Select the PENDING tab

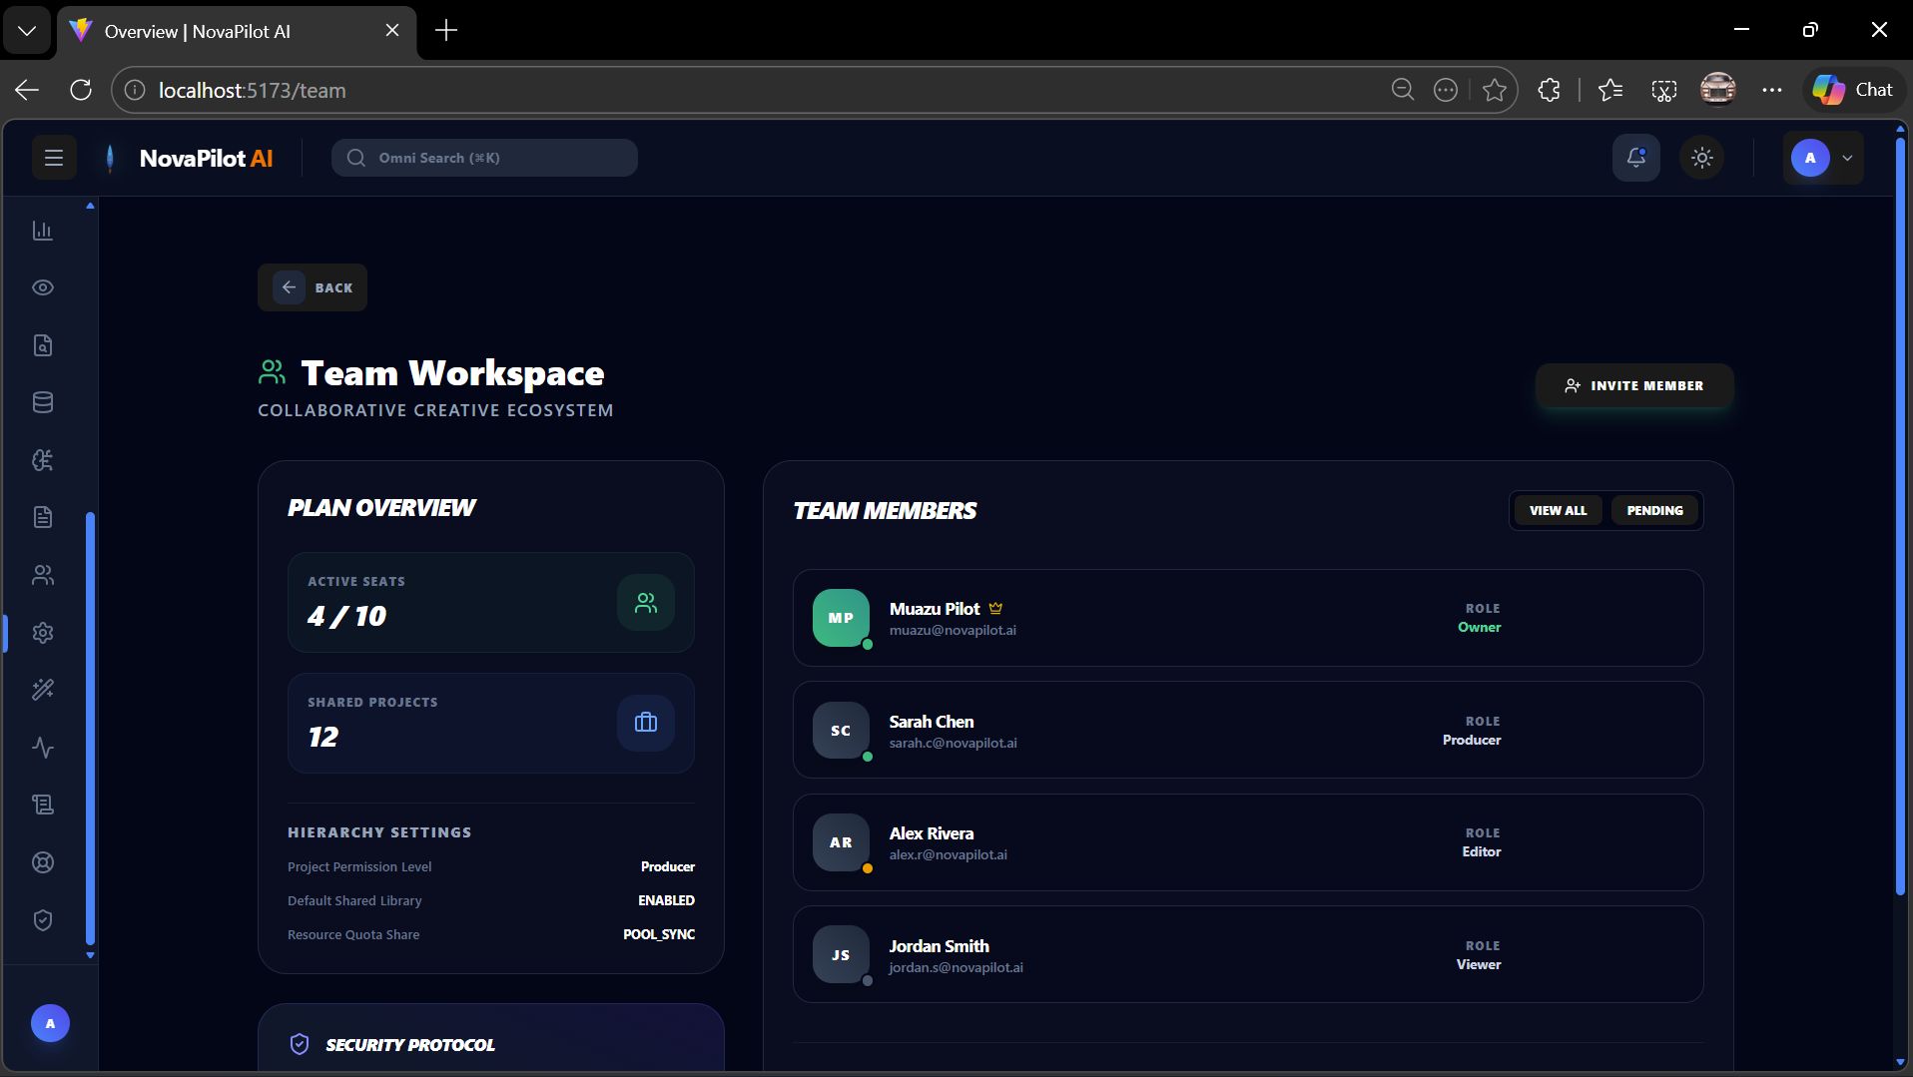[1654, 510]
